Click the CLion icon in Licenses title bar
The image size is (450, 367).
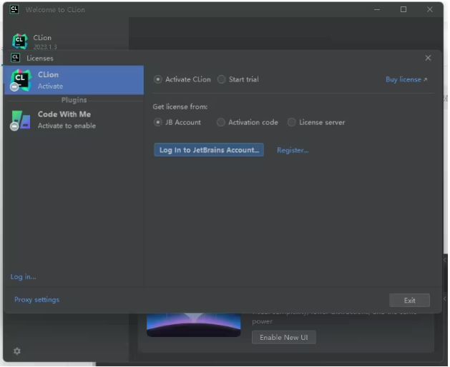tap(15, 58)
